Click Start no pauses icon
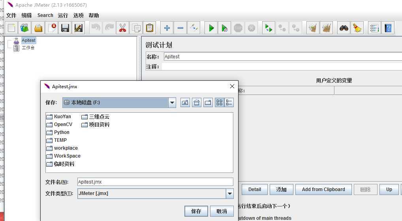Screen dimensions: 402x221 coord(225,28)
